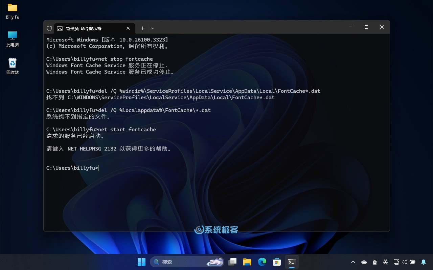Open a new terminal tab with the plus button
This screenshot has height=270, width=433.
pyautogui.click(x=142, y=28)
